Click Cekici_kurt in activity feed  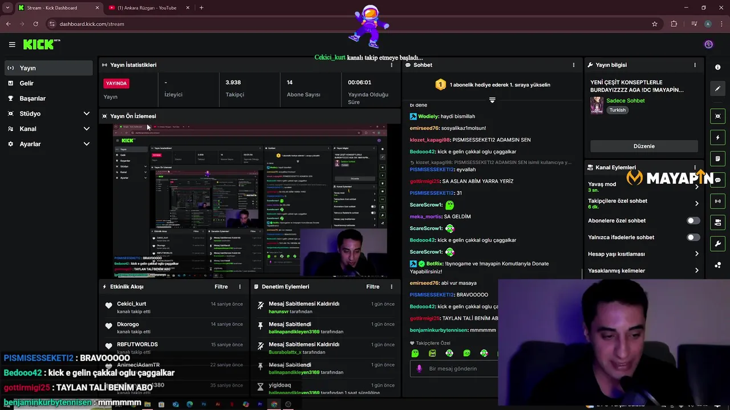(x=131, y=304)
